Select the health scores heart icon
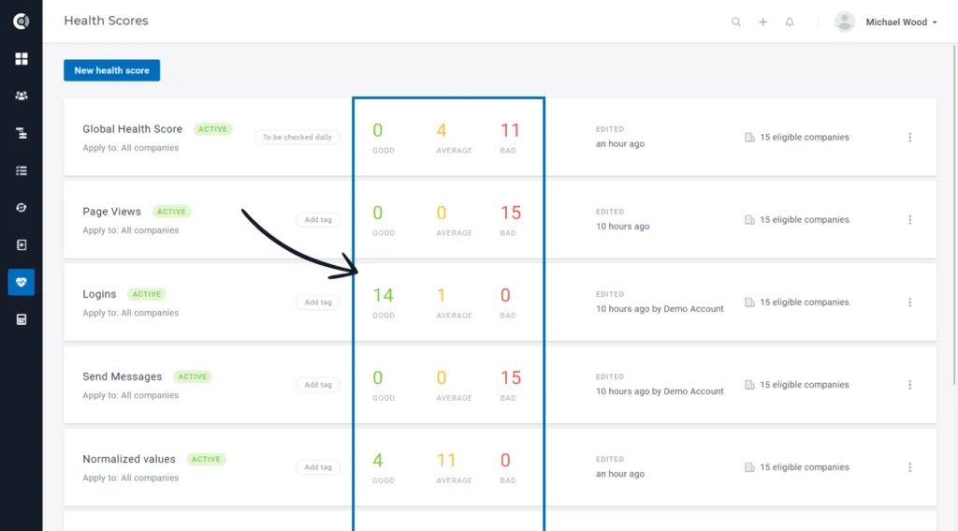 (x=22, y=282)
